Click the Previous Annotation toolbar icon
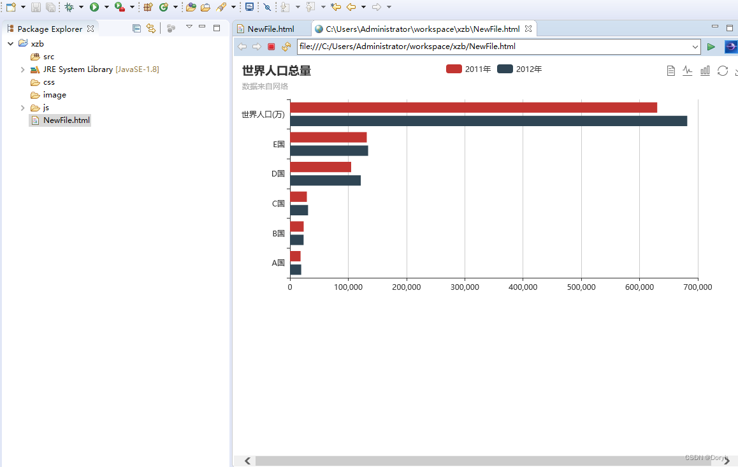The image size is (738, 467). click(x=310, y=7)
